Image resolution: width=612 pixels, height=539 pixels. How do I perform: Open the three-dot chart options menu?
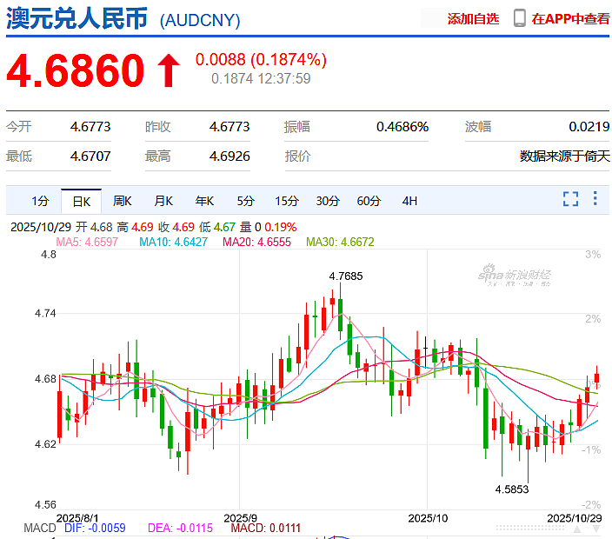pyautogui.click(x=595, y=198)
